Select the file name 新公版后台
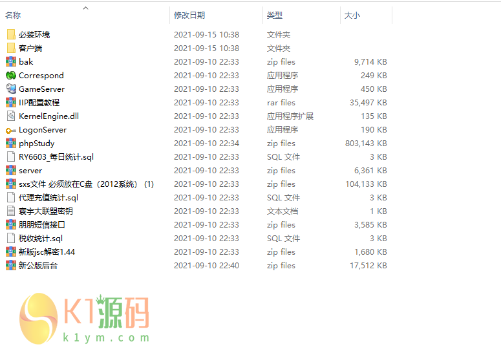The width and height of the screenshot is (501, 364). (38, 266)
